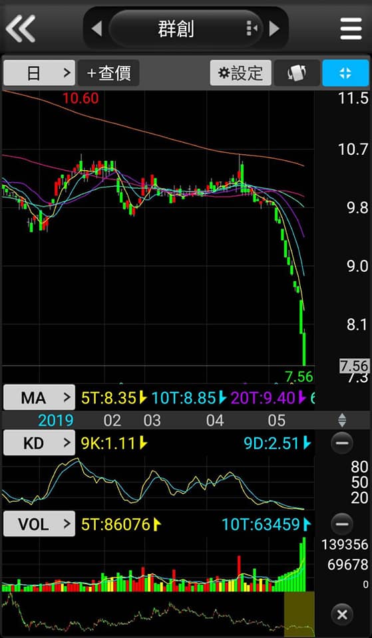The height and width of the screenshot is (638, 372).
Task: Open the 群創 stock title selector
Action: coord(176,29)
